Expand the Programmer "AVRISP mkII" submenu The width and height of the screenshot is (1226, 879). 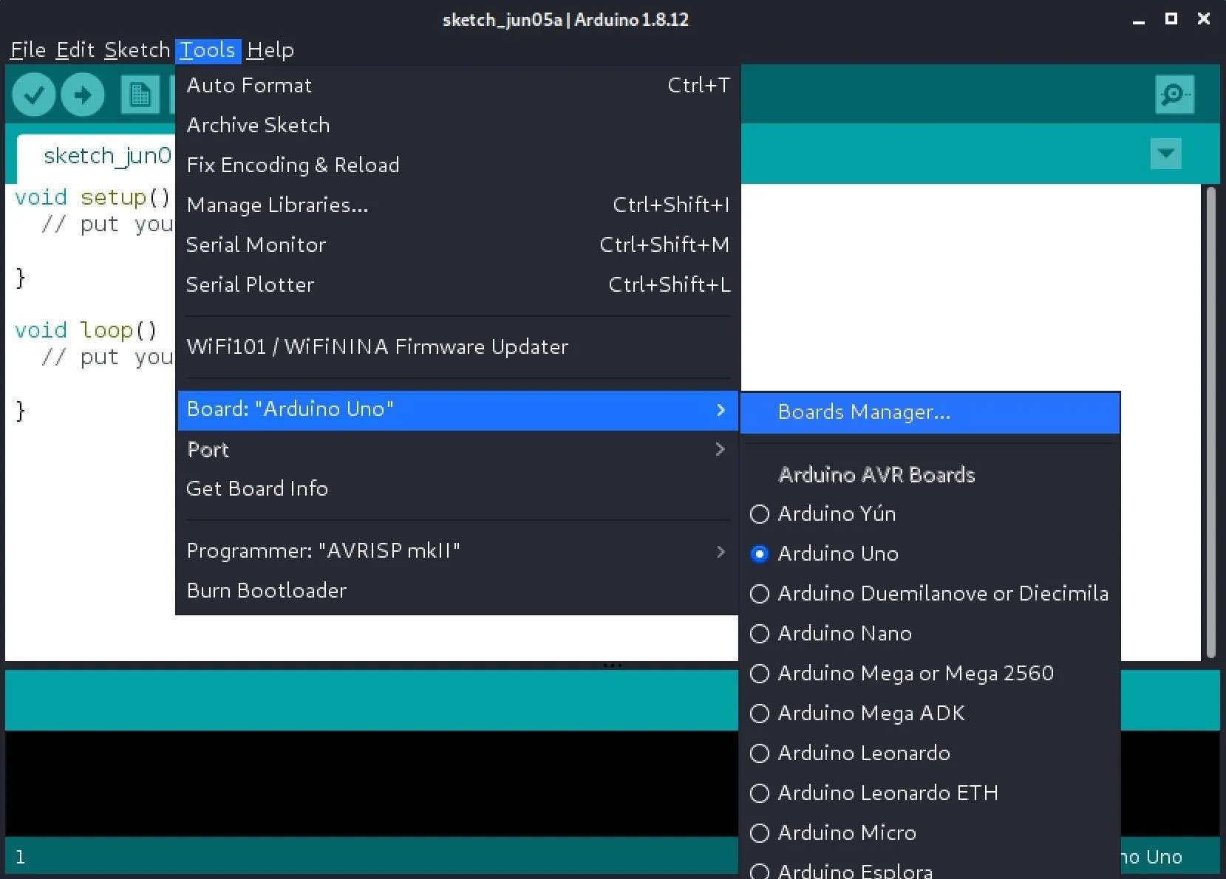click(458, 551)
